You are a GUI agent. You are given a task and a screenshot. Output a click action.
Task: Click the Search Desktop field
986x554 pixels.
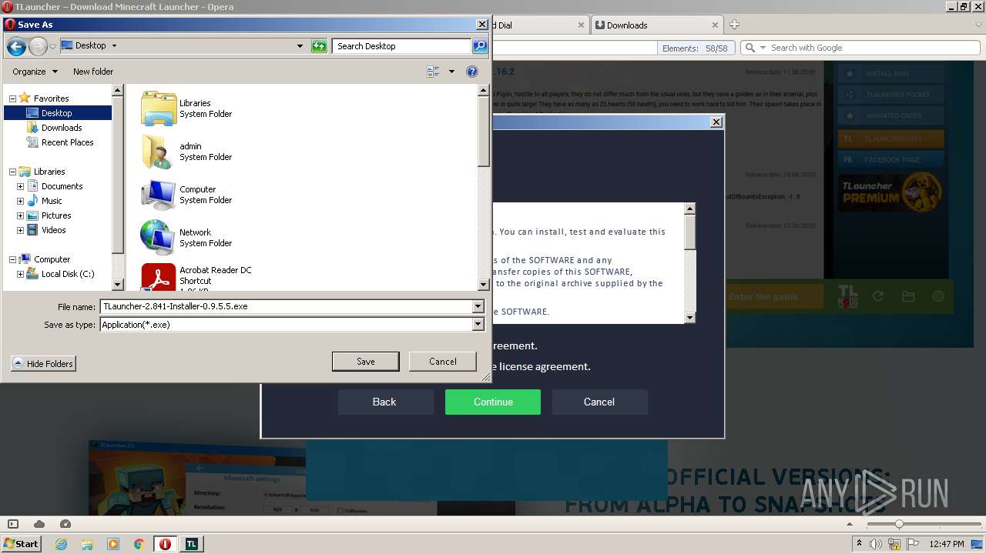(401, 46)
